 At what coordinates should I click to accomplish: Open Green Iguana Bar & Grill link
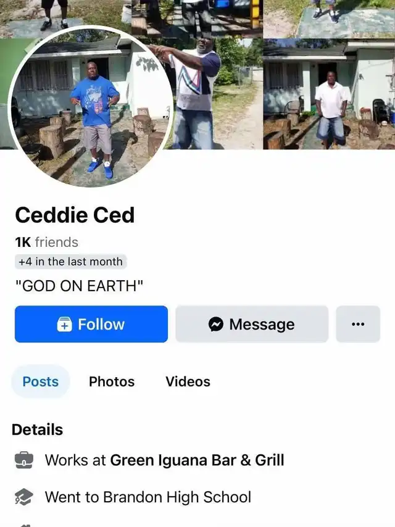tap(197, 460)
